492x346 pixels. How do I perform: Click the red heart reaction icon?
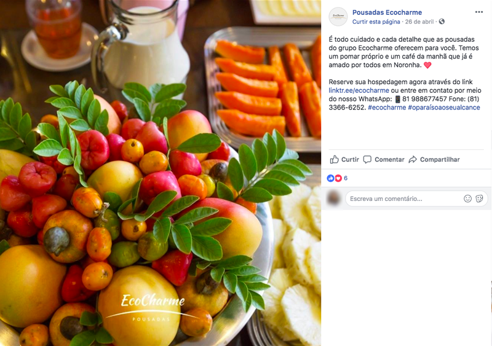click(x=338, y=178)
